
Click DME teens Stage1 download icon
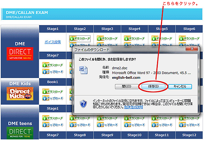[44, 118]
